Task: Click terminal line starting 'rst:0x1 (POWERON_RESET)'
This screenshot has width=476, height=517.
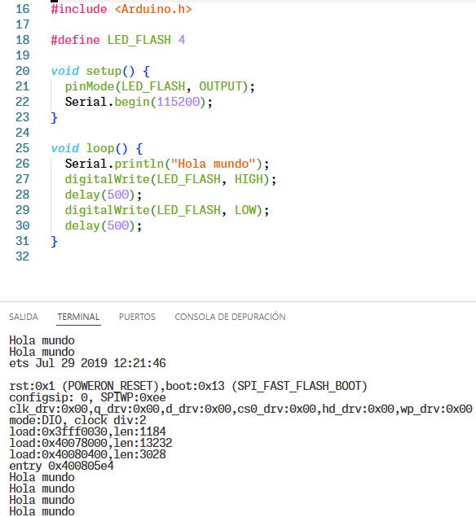Action: [x=188, y=386]
